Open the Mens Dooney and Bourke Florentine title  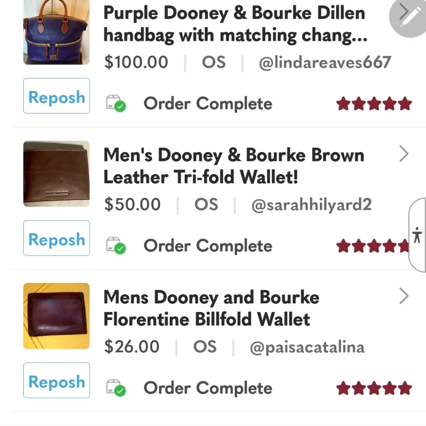[x=212, y=308]
